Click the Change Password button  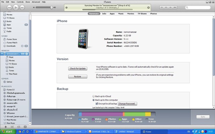point(127,104)
